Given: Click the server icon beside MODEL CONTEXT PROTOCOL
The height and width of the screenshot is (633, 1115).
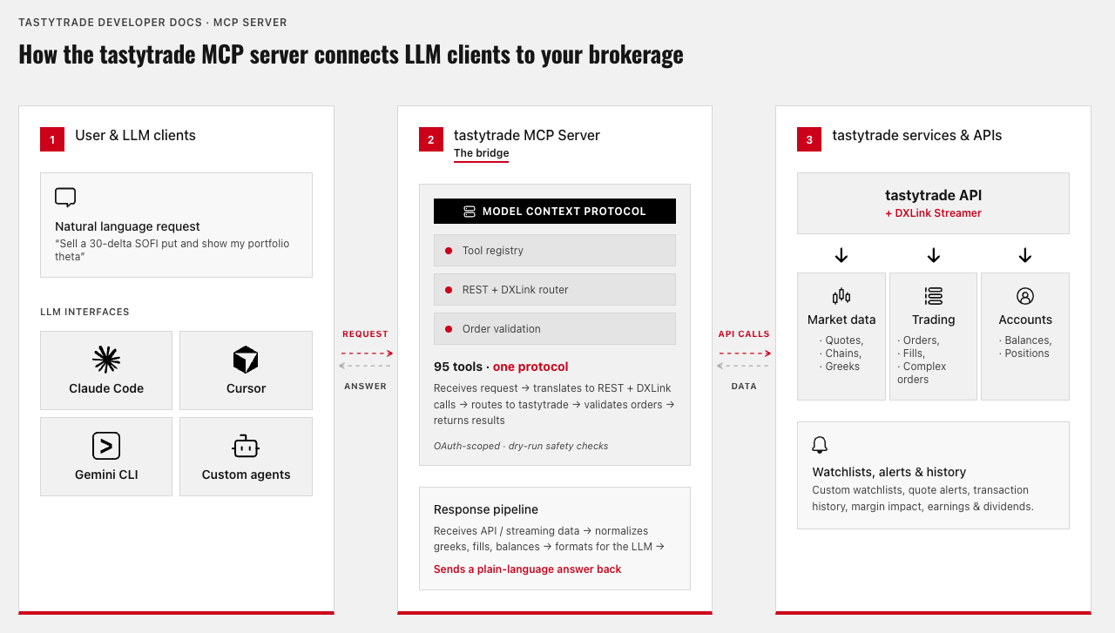Looking at the screenshot, I should pos(470,212).
